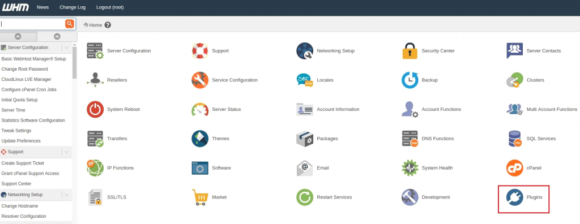Click the Server Status gauge icon
The width and height of the screenshot is (580, 224).
click(x=200, y=109)
